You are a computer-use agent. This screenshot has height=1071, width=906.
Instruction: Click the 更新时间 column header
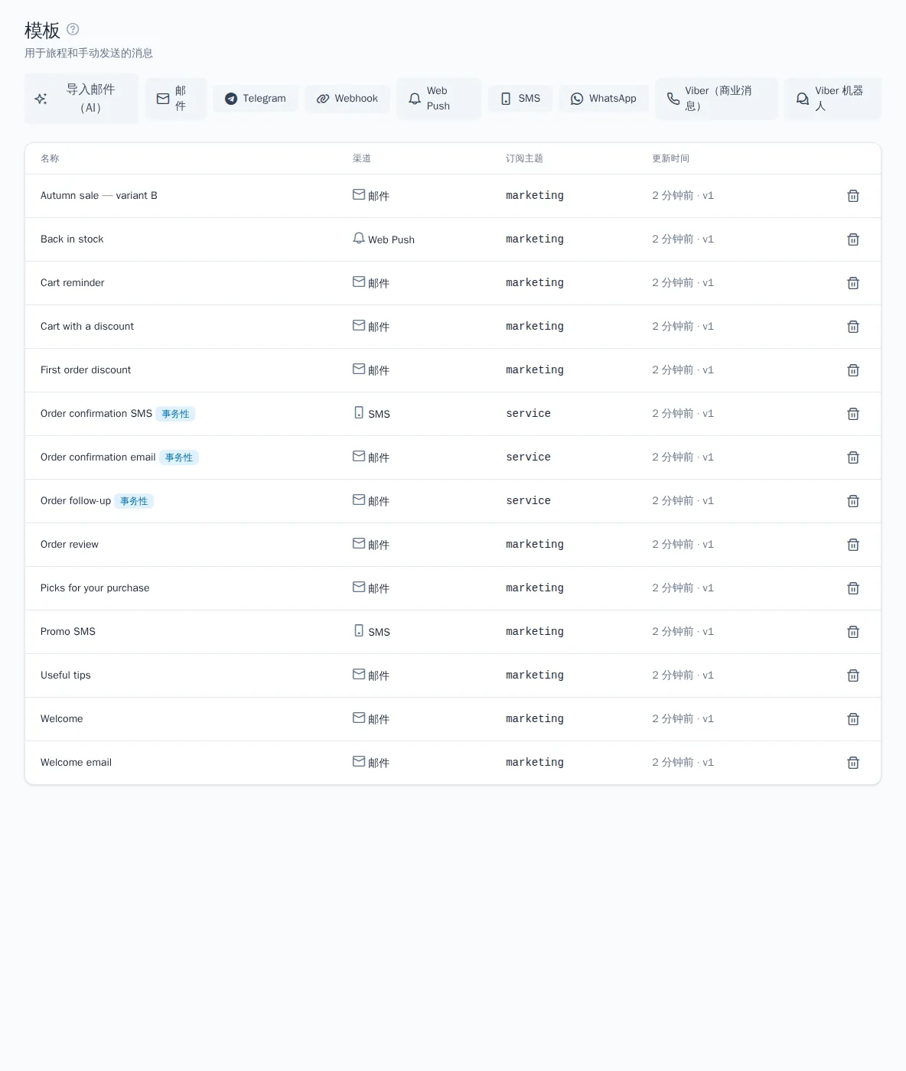point(670,158)
